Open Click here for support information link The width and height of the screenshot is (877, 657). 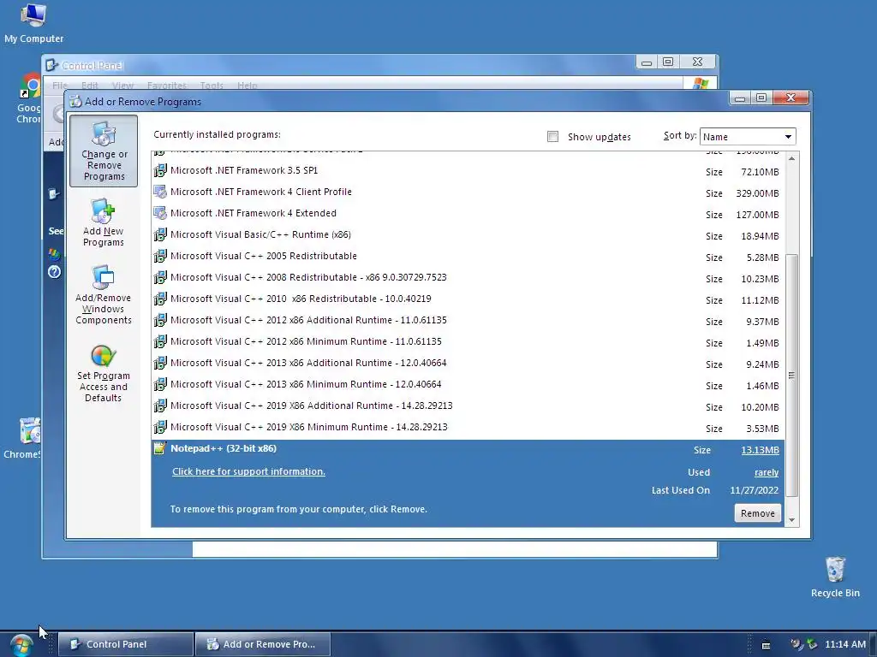(248, 471)
